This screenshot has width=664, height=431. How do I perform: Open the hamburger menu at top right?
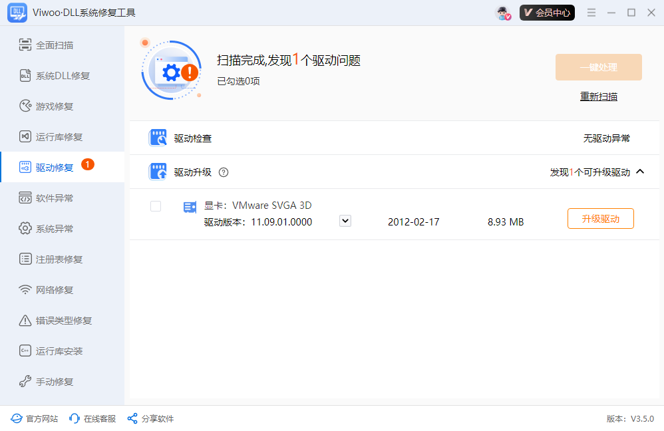click(x=591, y=12)
